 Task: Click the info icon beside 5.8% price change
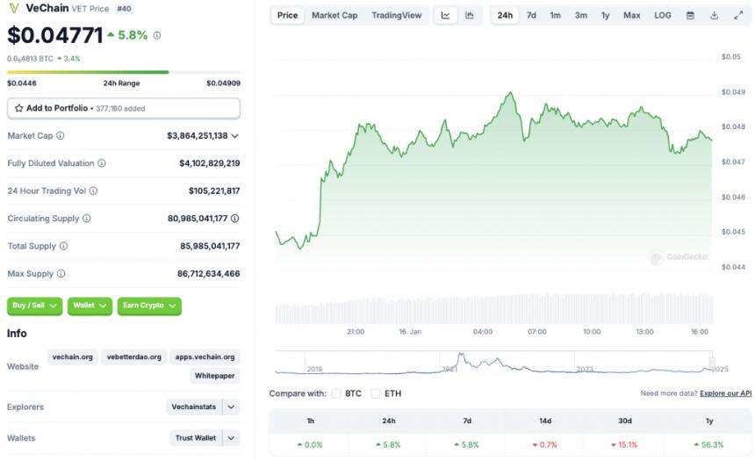point(157,35)
